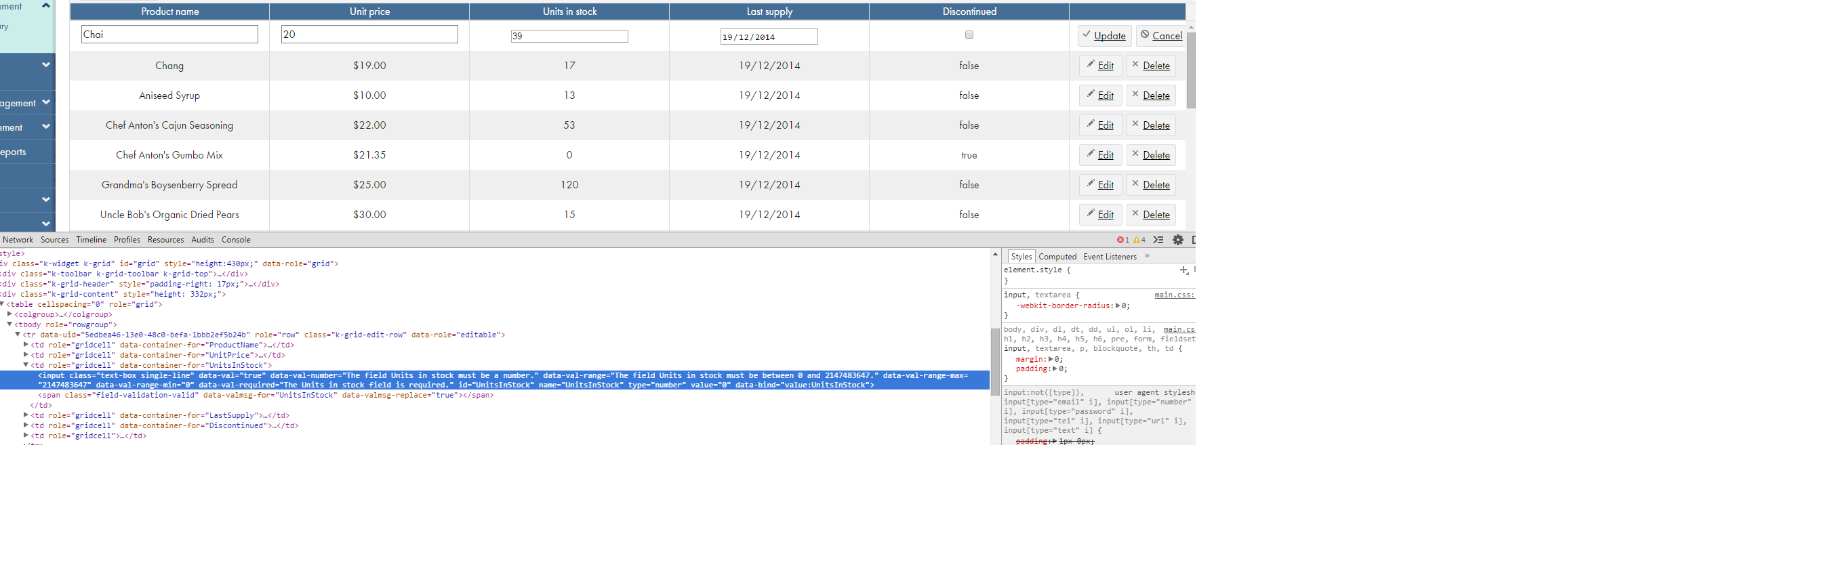Collapse the tbody rowgroup node

10,324
